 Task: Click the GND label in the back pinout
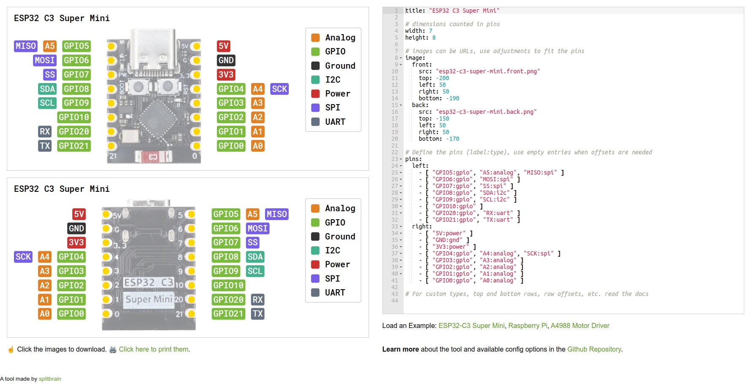pyautogui.click(x=76, y=228)
